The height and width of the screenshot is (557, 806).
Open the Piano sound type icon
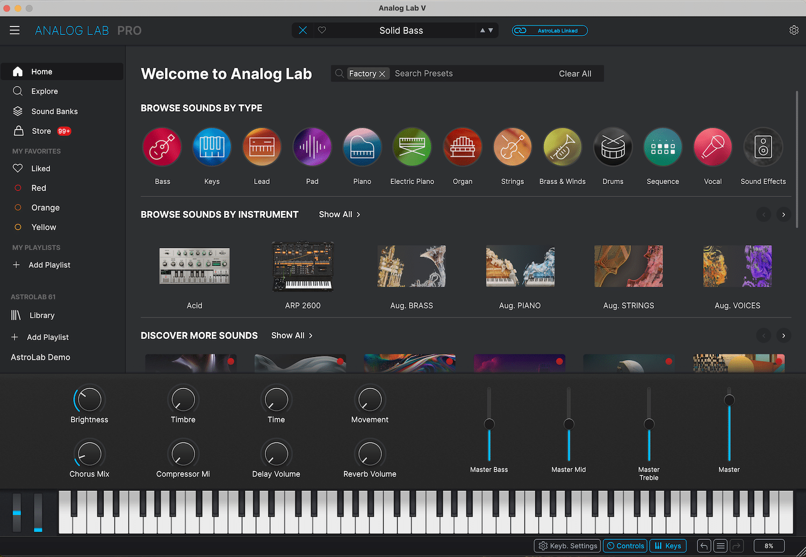click(362, 147)
